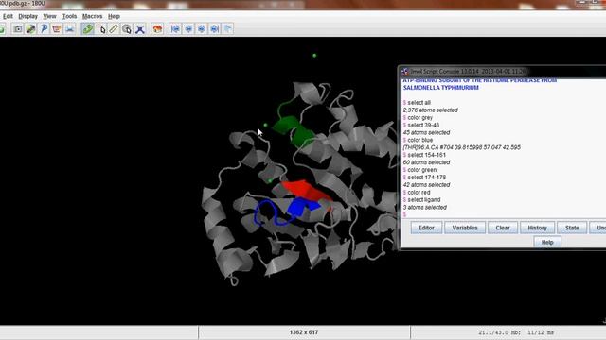Click the '[THR]96.A.CA #704' console line

coord(461,147)
